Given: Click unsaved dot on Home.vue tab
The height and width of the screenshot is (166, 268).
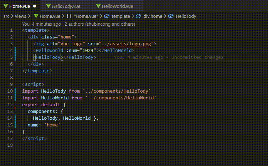Looking at the screenshot, I should 35,6.
